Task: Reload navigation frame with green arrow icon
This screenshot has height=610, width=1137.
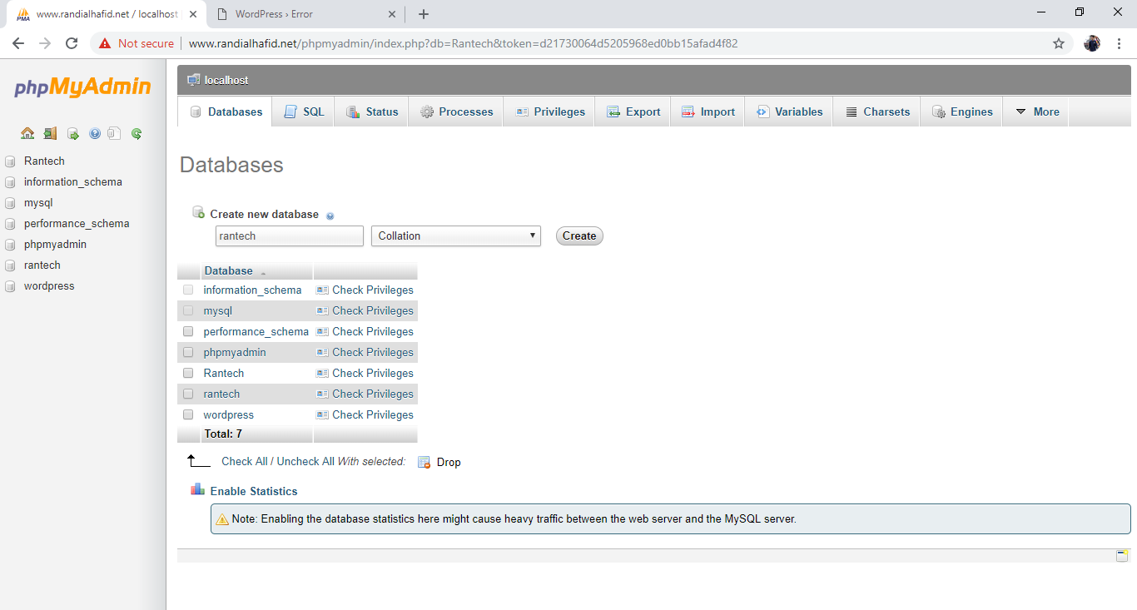Action: click(137, 133)
